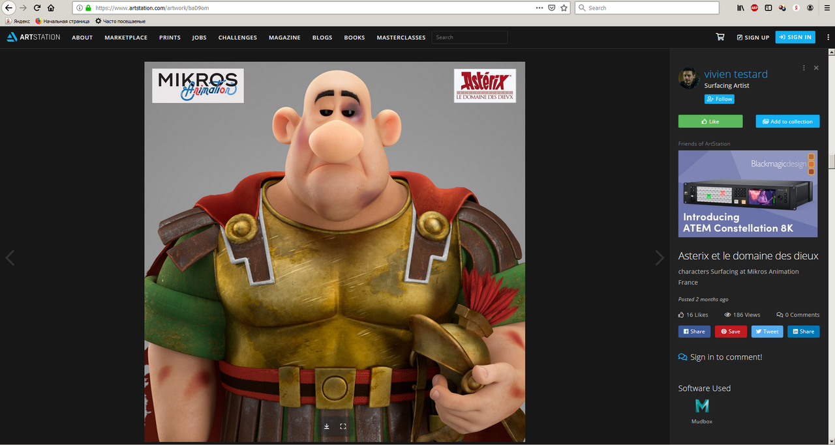Open vivien testard's profile name link

pos(736,74)
